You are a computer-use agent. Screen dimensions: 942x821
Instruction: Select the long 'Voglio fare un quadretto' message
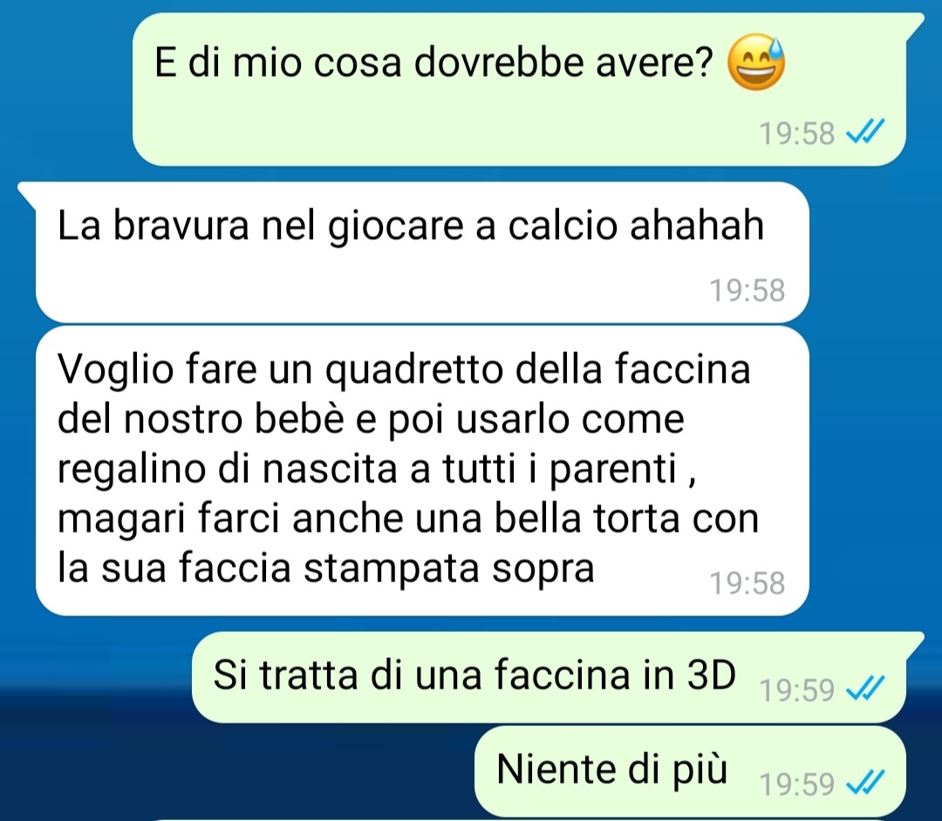(x=422, y=471)
